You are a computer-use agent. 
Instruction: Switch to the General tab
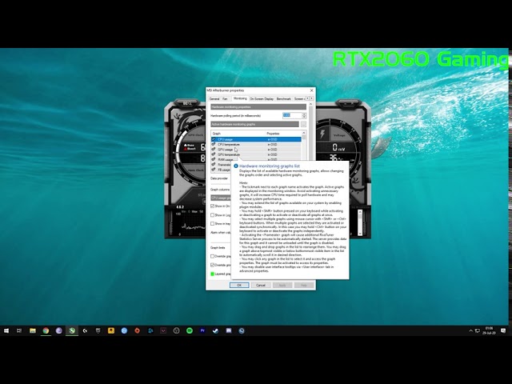214,98
